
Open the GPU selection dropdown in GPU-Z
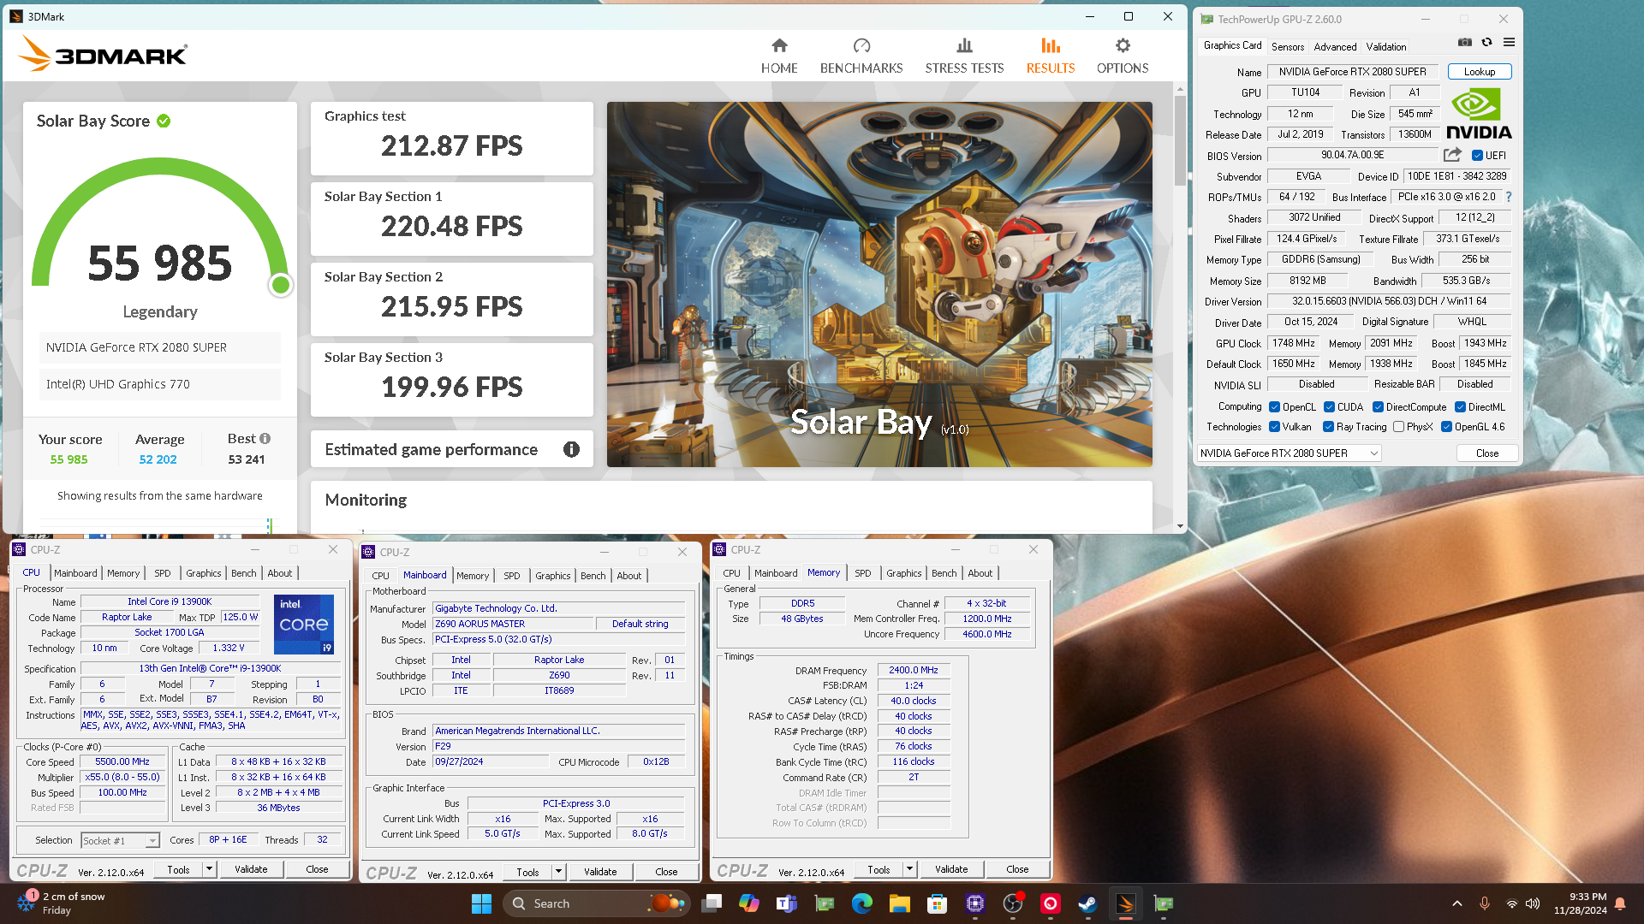(1289, 453)
